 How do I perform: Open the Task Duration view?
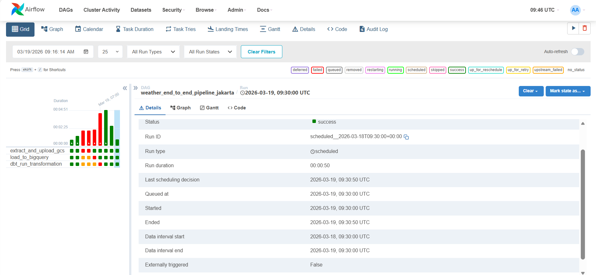[x=135, y=29]
